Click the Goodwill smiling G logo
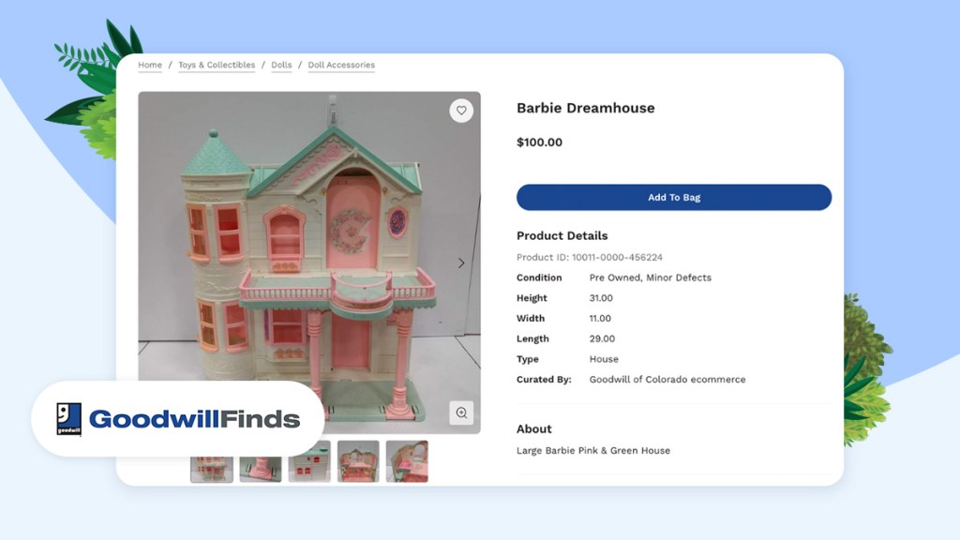 click(68, 419)
